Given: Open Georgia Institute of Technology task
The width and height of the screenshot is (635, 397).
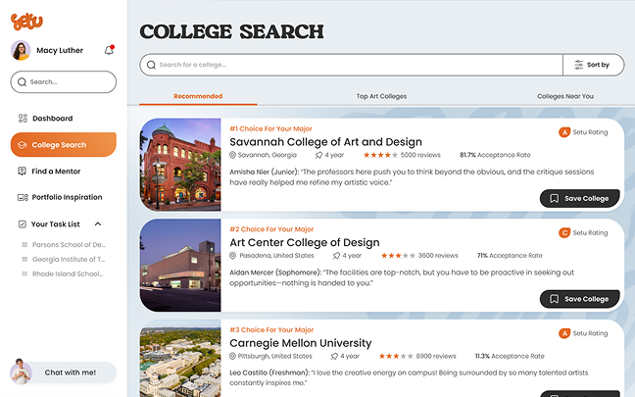Looking at the screenshot, I should click(x=67, y=259).
